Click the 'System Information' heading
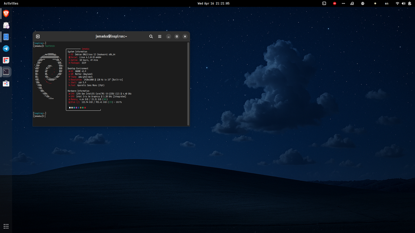Viewport: 415px width, 233px height. [x=77, y=51]
